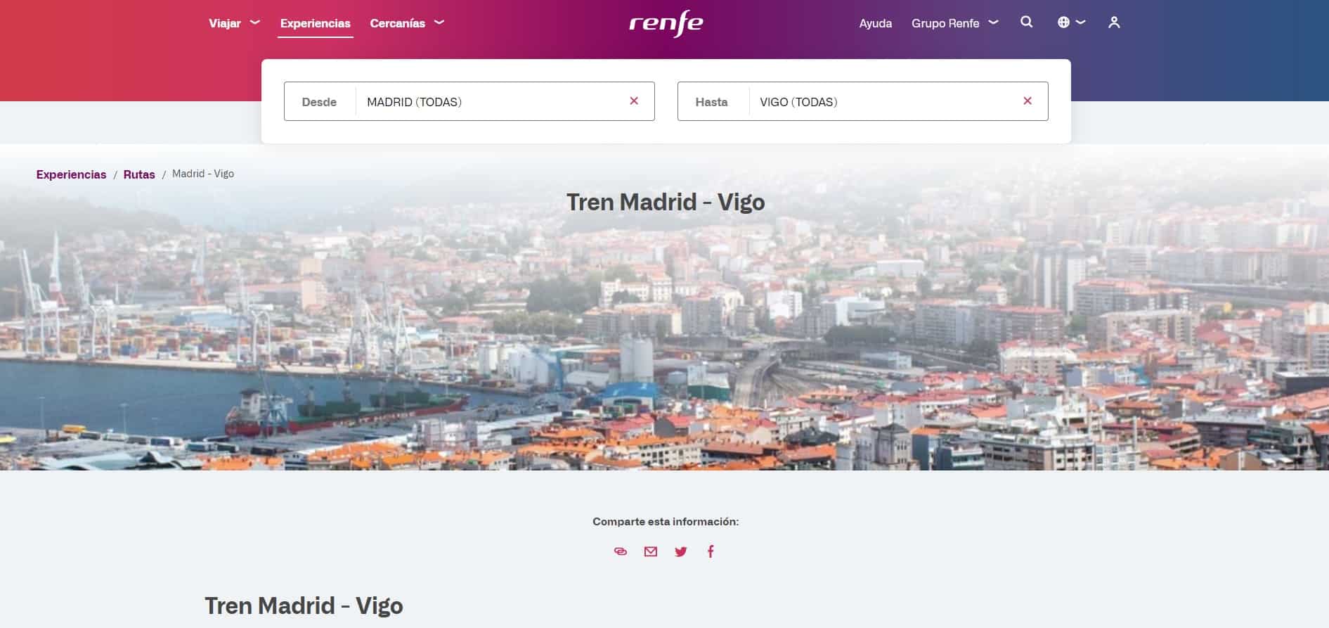Clear the Hasta VIGO (TODAS) field
The width and height of the screenshot is (1329, 628).
tap(1027, 101)
